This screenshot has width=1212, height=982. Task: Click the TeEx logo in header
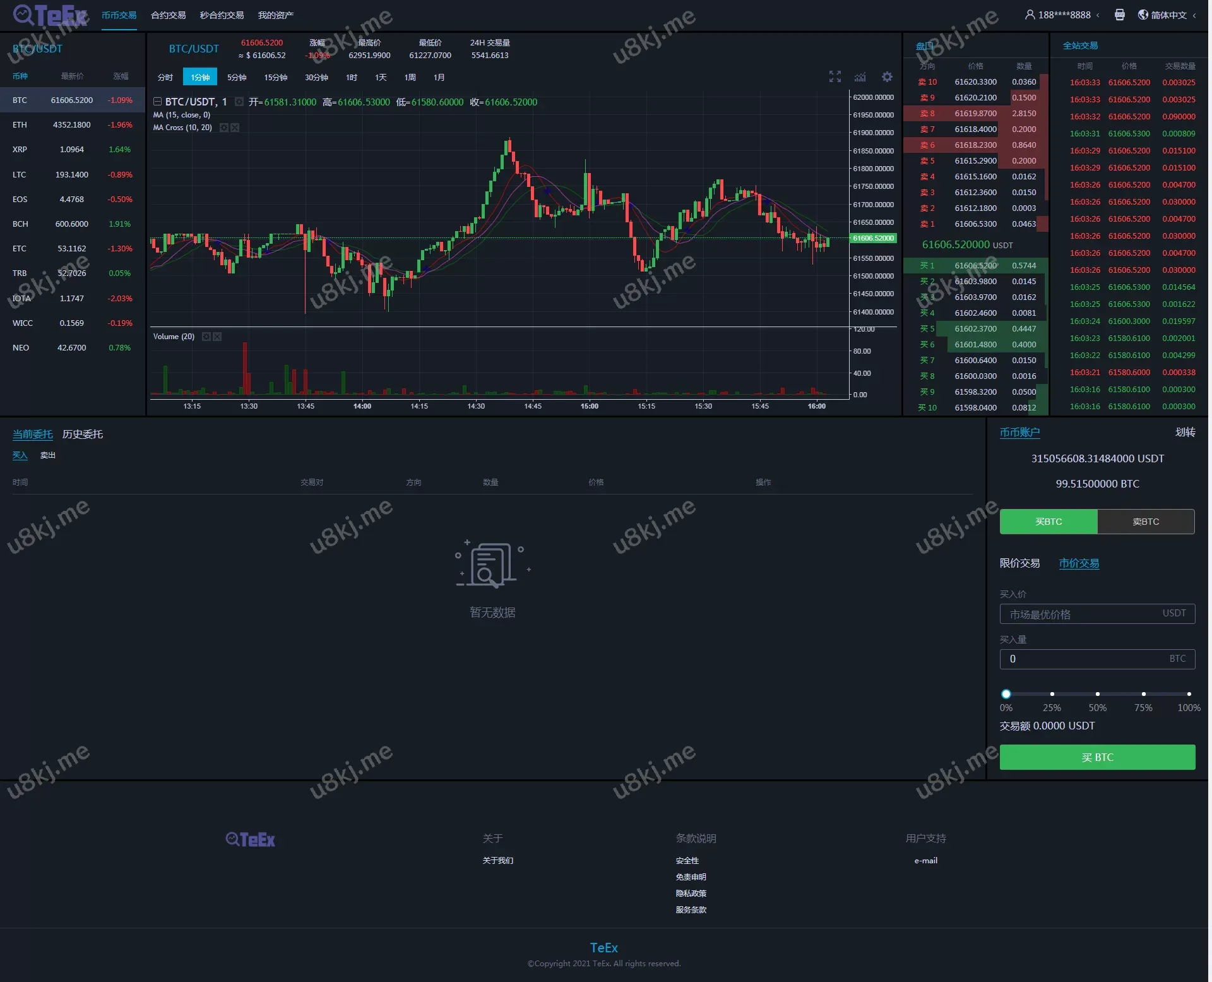tap(50, 15)
